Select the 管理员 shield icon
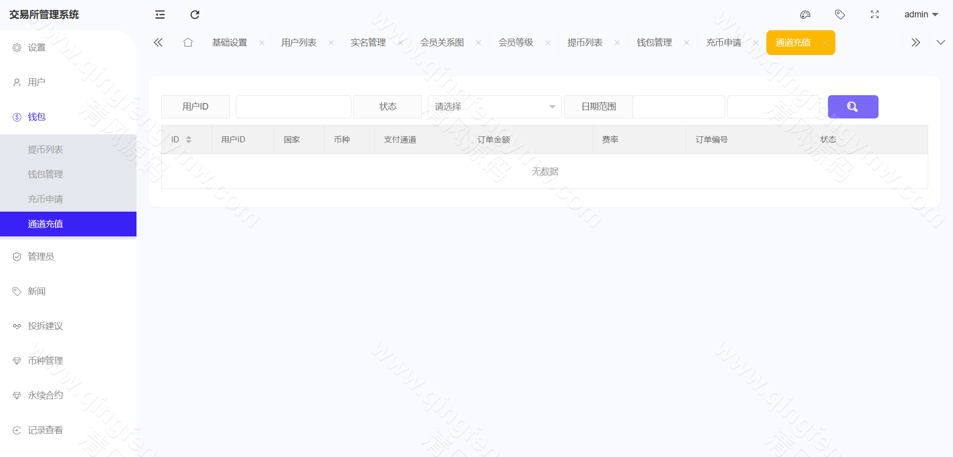 tap(16, 256)
